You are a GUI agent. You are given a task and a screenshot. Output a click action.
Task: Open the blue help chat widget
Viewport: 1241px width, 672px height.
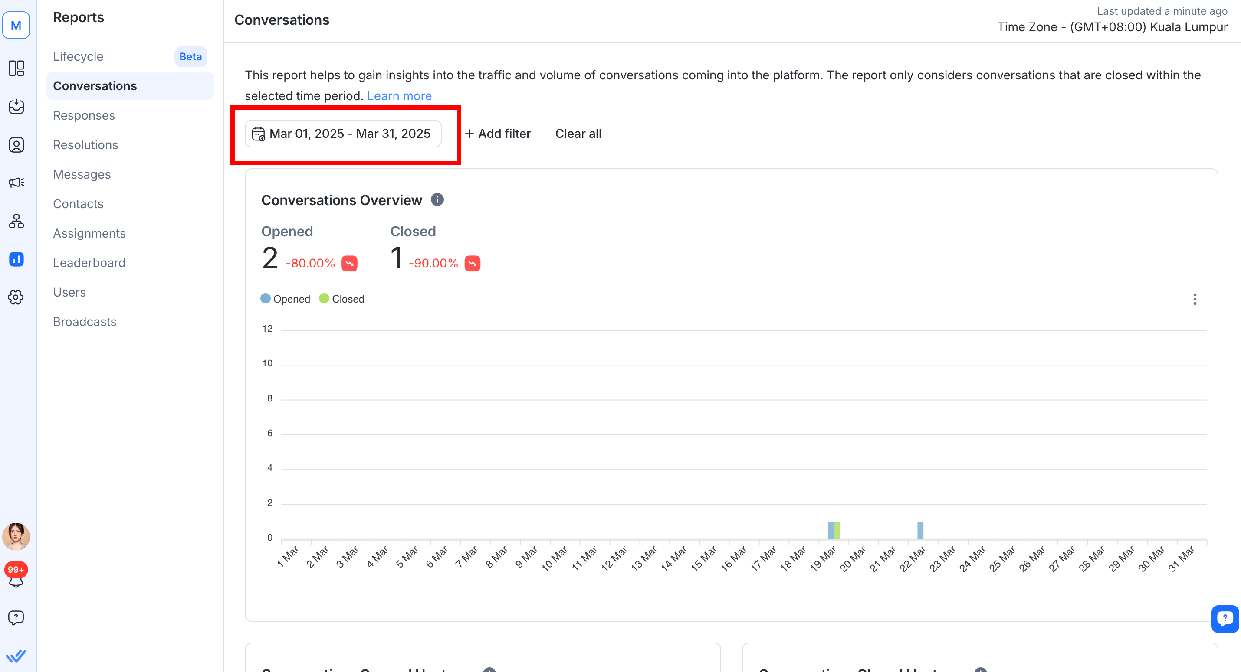pos(1224,618)
